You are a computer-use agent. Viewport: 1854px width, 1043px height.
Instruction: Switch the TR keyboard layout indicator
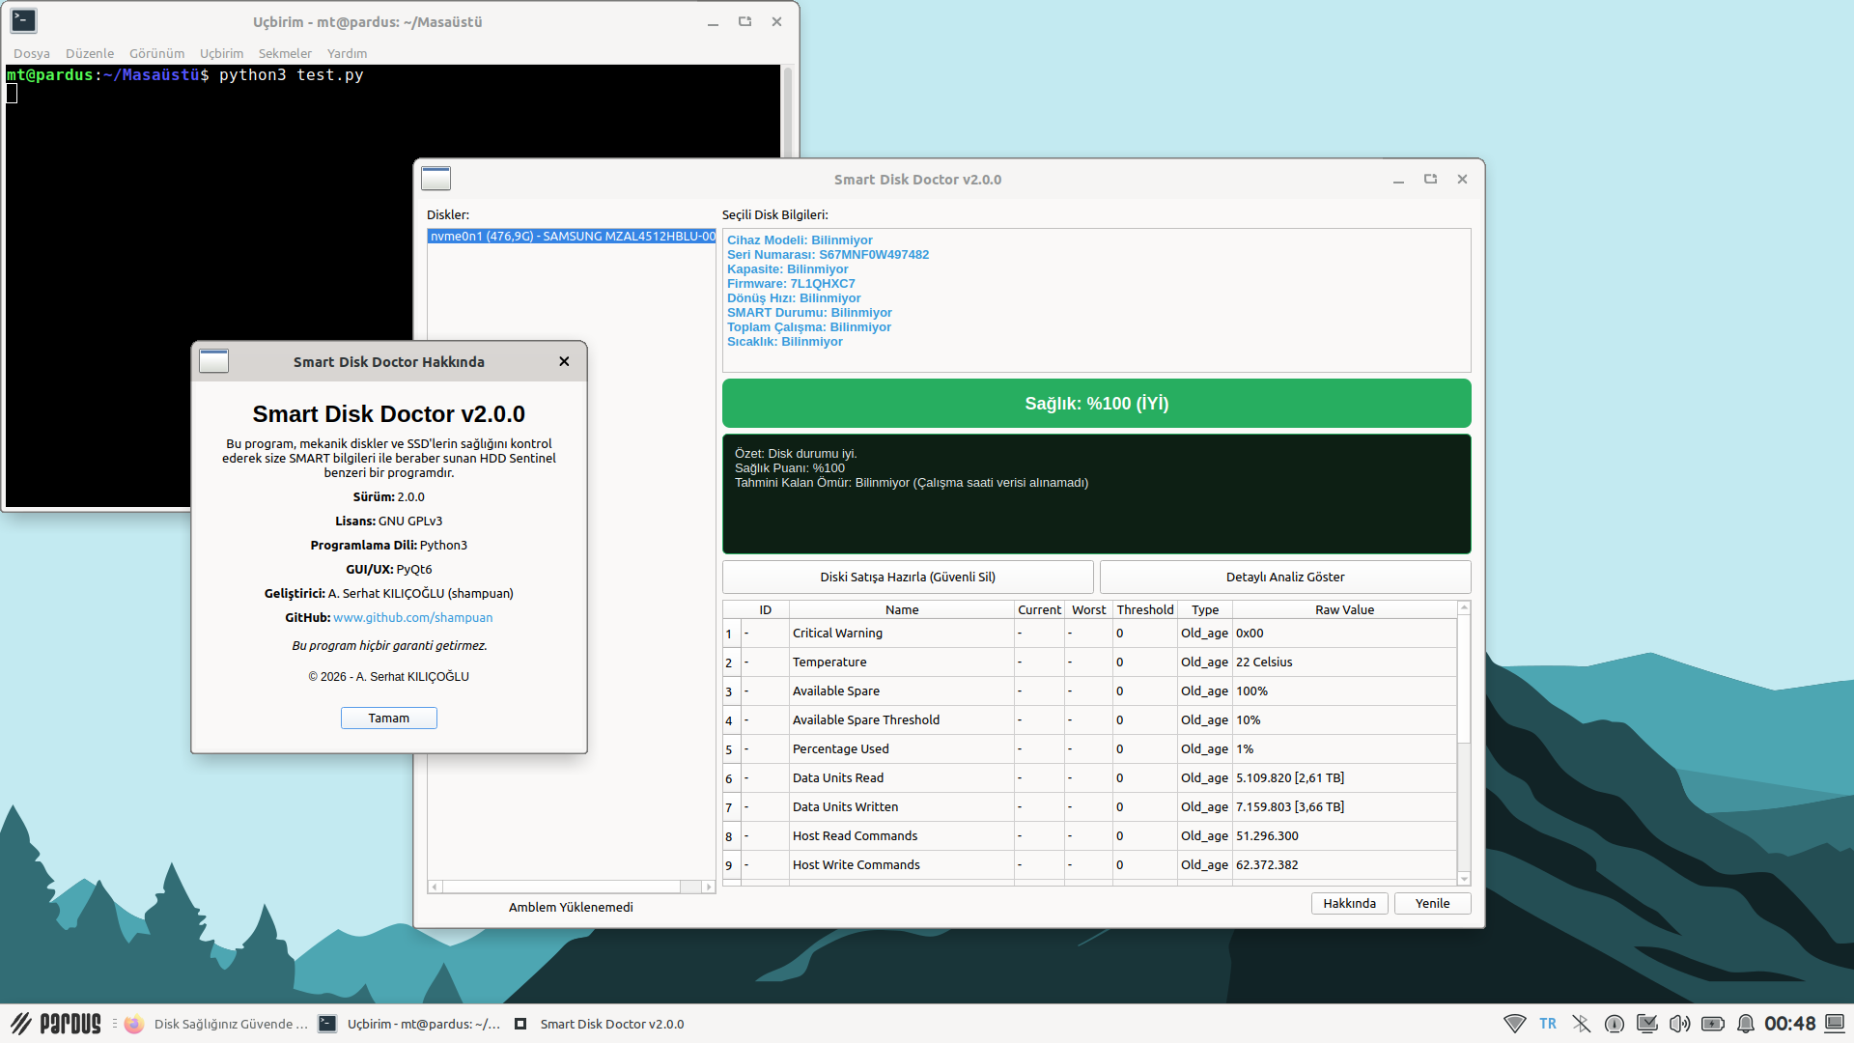point(1548,1024)
